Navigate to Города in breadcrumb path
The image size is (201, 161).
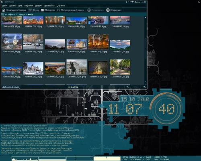pyautogui.click(x=21, y=14)
